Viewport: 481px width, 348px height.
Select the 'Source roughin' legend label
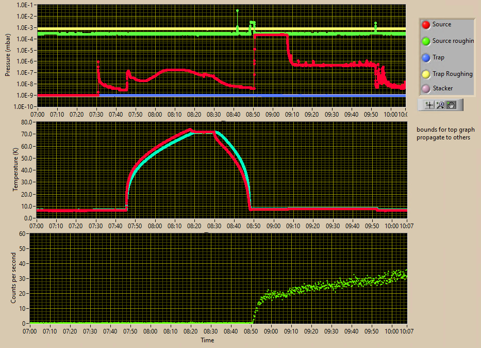(453, 41)
